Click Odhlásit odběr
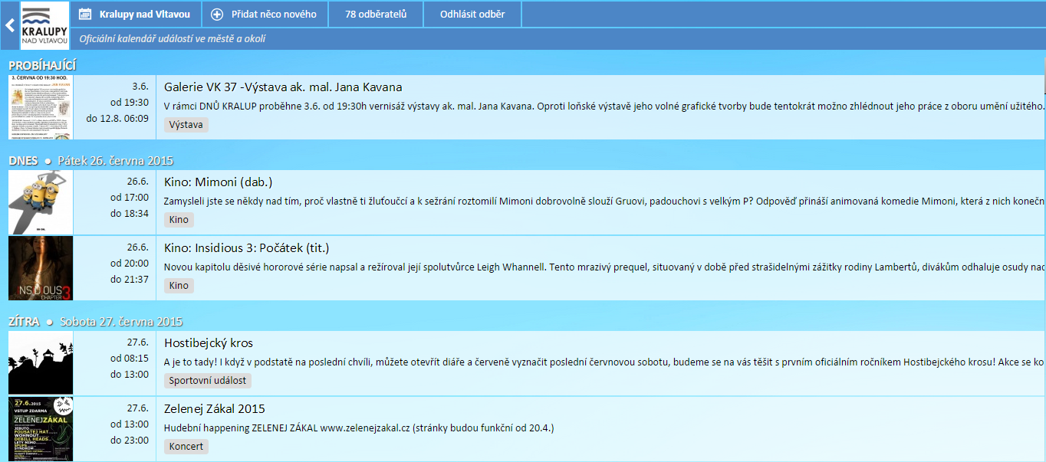 pos(472,14)
